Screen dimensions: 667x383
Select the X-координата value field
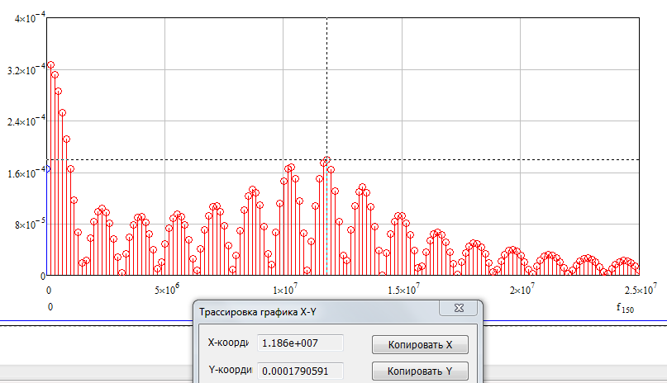tap(300, 343)
